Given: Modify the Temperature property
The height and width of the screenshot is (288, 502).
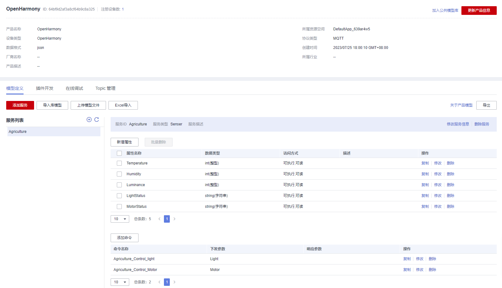Looking at the screenshot, I should 438,163.
